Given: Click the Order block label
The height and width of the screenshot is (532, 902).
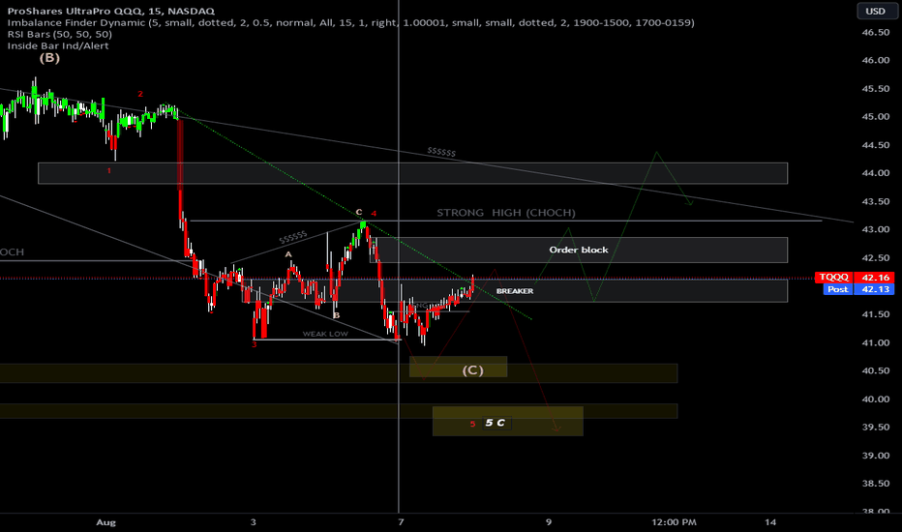Looking at the screenshot, I should pos(578,250).
